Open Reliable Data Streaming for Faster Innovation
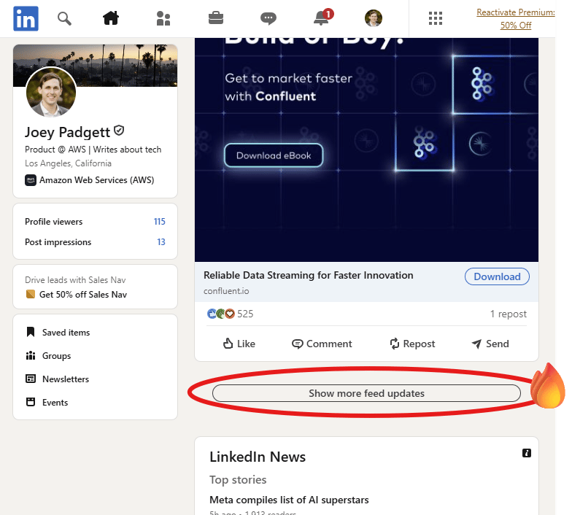The width and height of the screenshot is (572, 515). pos(308,275)
